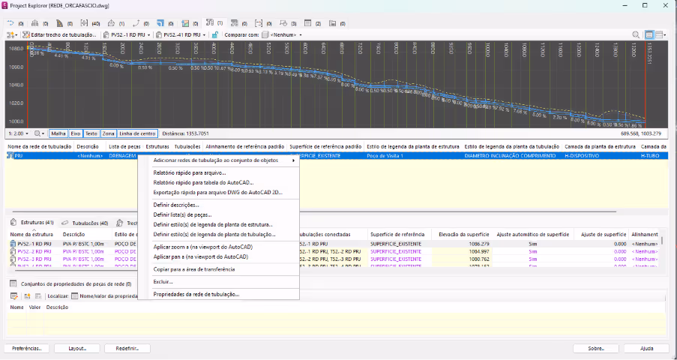Click the Sobre... button
Image resolution: width=677 pixels, height=360 pixels.
[596, 348]
